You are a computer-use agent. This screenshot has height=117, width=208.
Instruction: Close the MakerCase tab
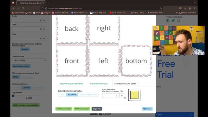pos(43,3)
